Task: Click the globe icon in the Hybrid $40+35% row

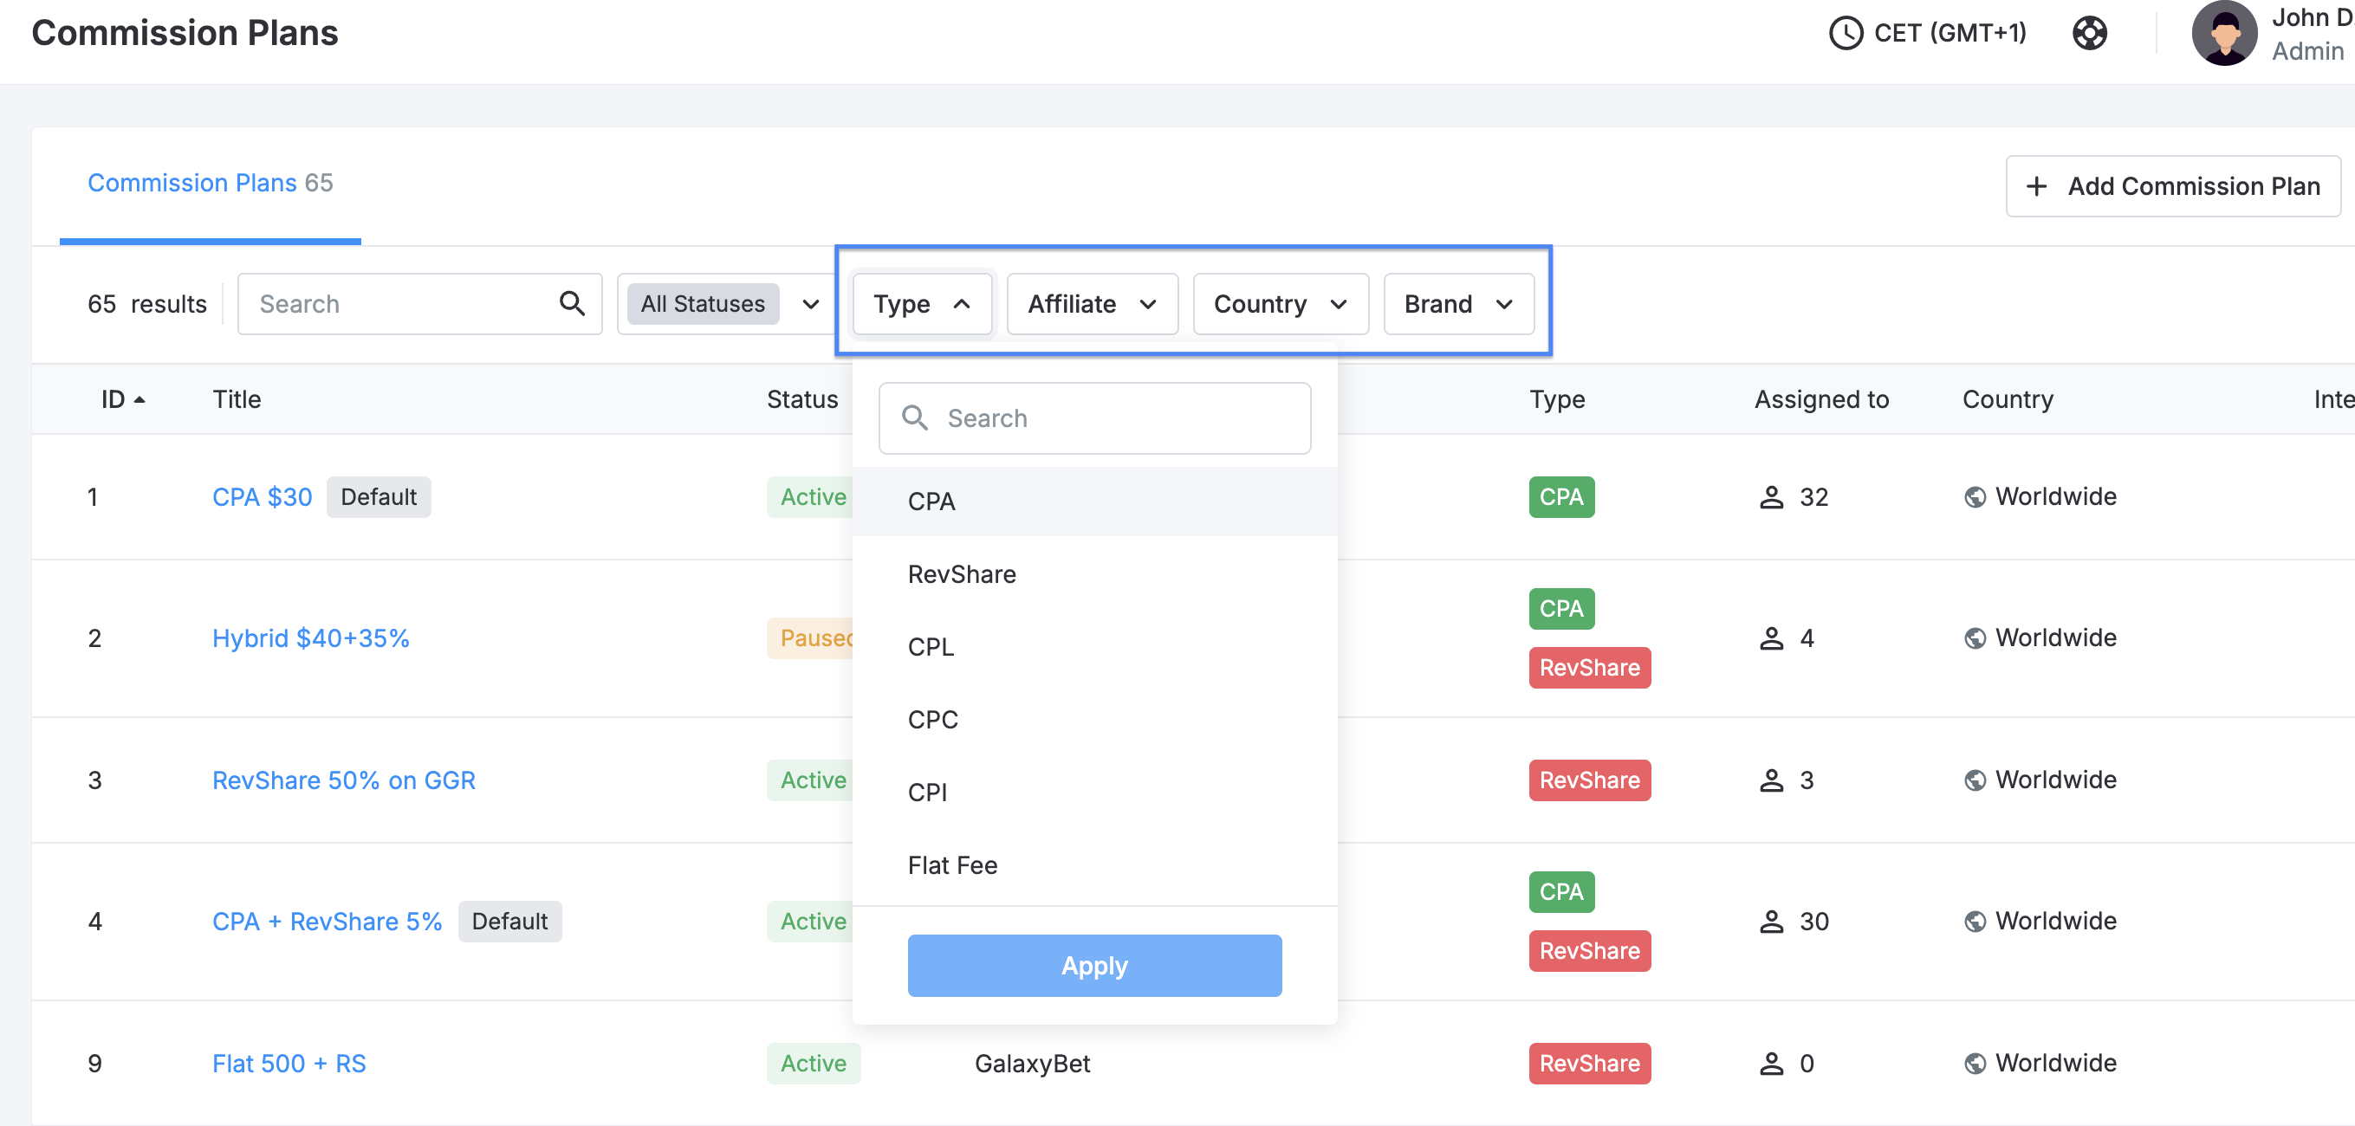Action: point(1975,638)
